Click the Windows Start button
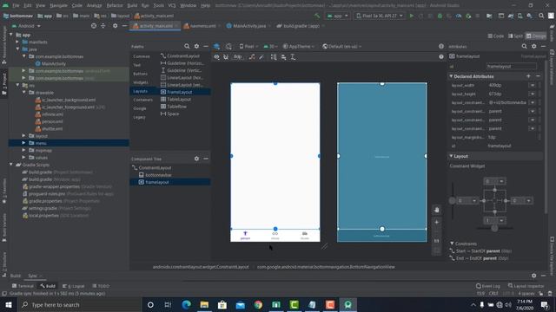The width and height of the screenshot is (556, 312). pyautogui.click(x=9, y=304)
